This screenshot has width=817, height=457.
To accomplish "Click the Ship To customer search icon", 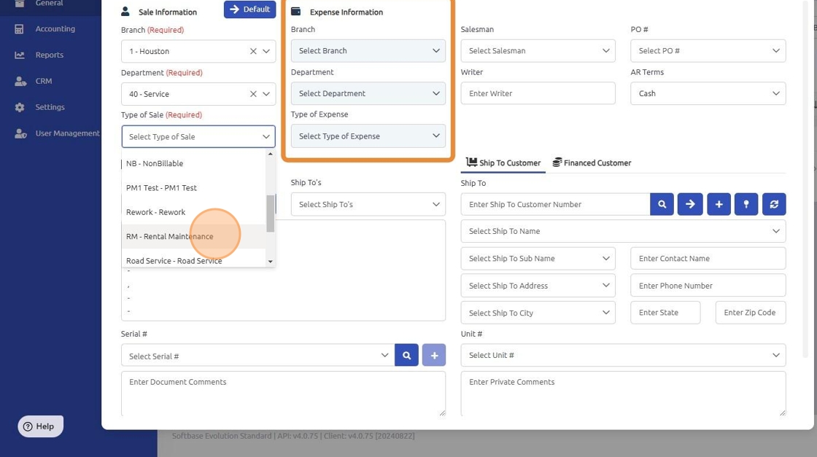I will [662, 204].
